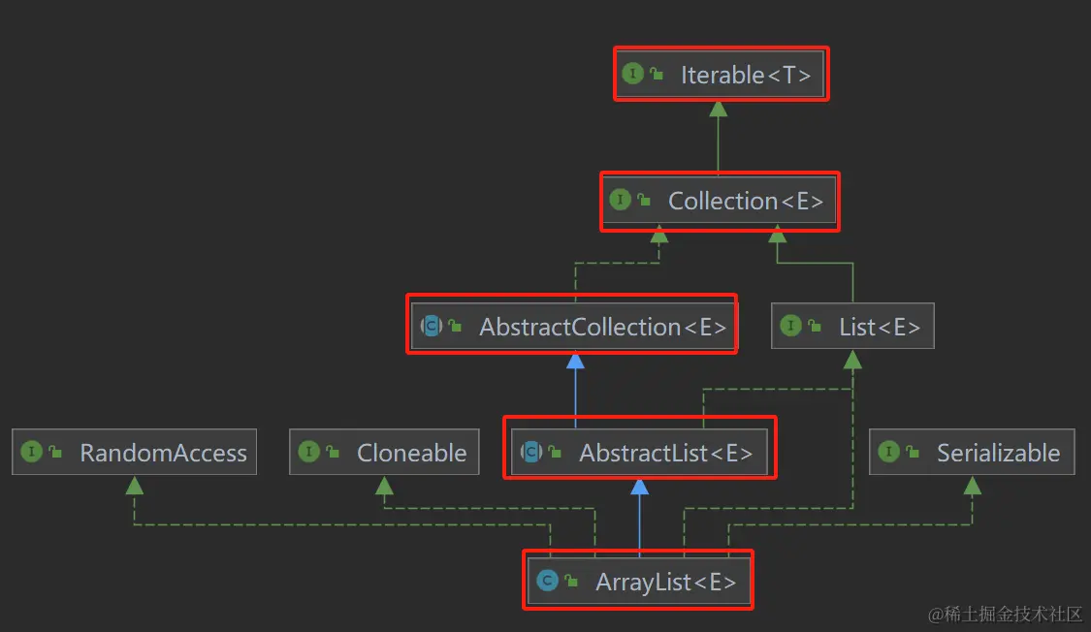The image size is (1091, 632).
Task: Click the abstract class icon on AbstractCollection<E>
Action: point(432,326)
